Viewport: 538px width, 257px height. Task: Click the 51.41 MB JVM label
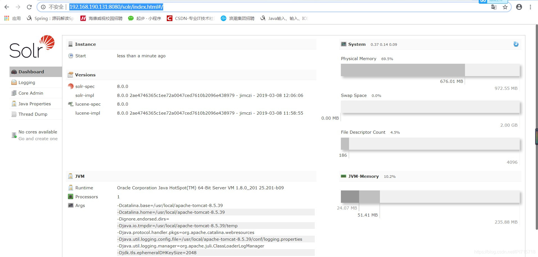[368, 215]
